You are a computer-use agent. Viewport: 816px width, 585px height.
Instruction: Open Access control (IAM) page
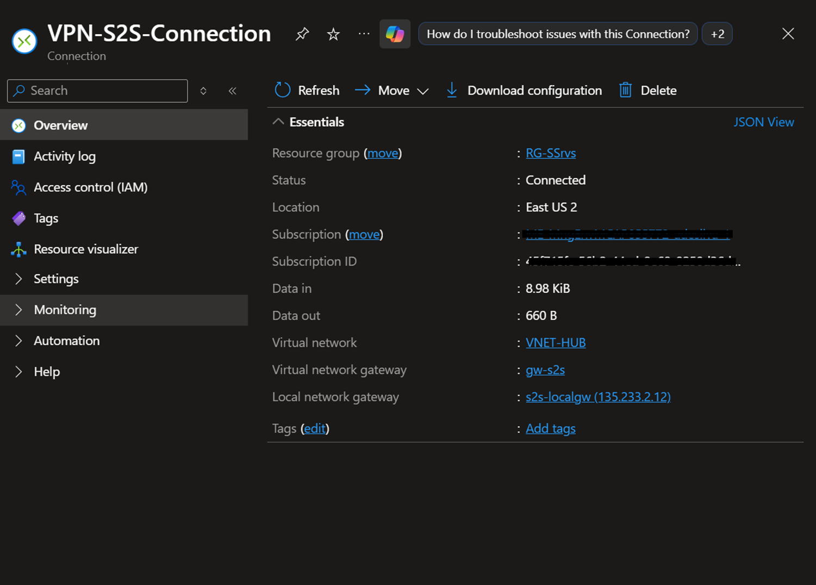tap(90, 187)
